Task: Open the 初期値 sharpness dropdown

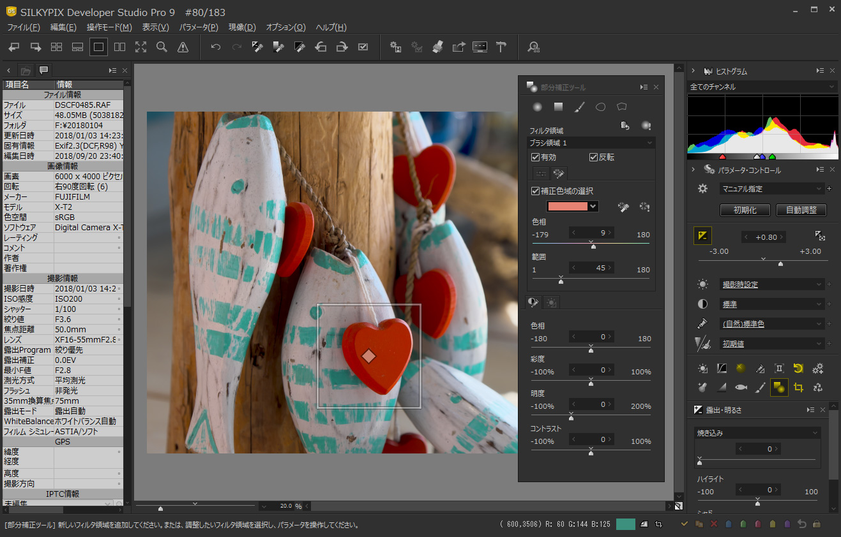Action: (772, 344)
